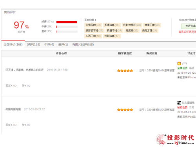Viewport: 196px width, 147px height.
Task: Select the 投影机不错(26) impression tag
Action: tap(94, 31)
